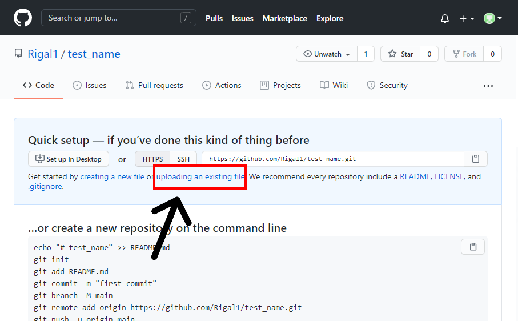Viewport: 518px width, 321px height.
Task: Open the plus create-new dropdown
Action: 467,19
